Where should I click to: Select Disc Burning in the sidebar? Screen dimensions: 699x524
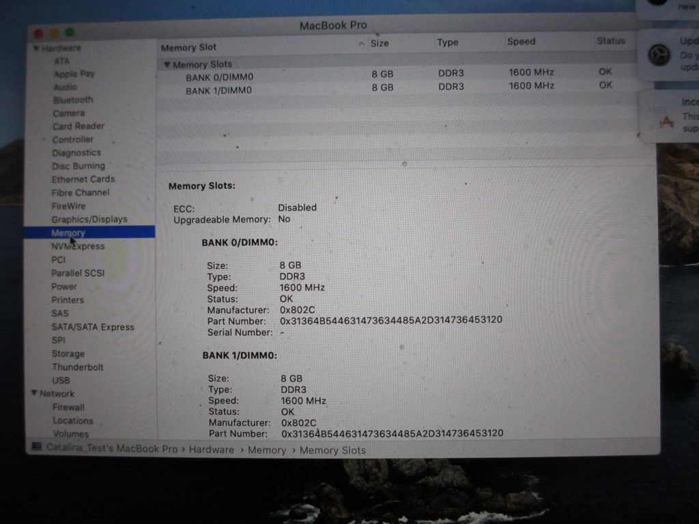pos(79,166)
